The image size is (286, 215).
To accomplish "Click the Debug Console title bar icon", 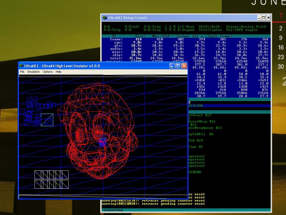I will pyautogui.click(x=105, y=18).
